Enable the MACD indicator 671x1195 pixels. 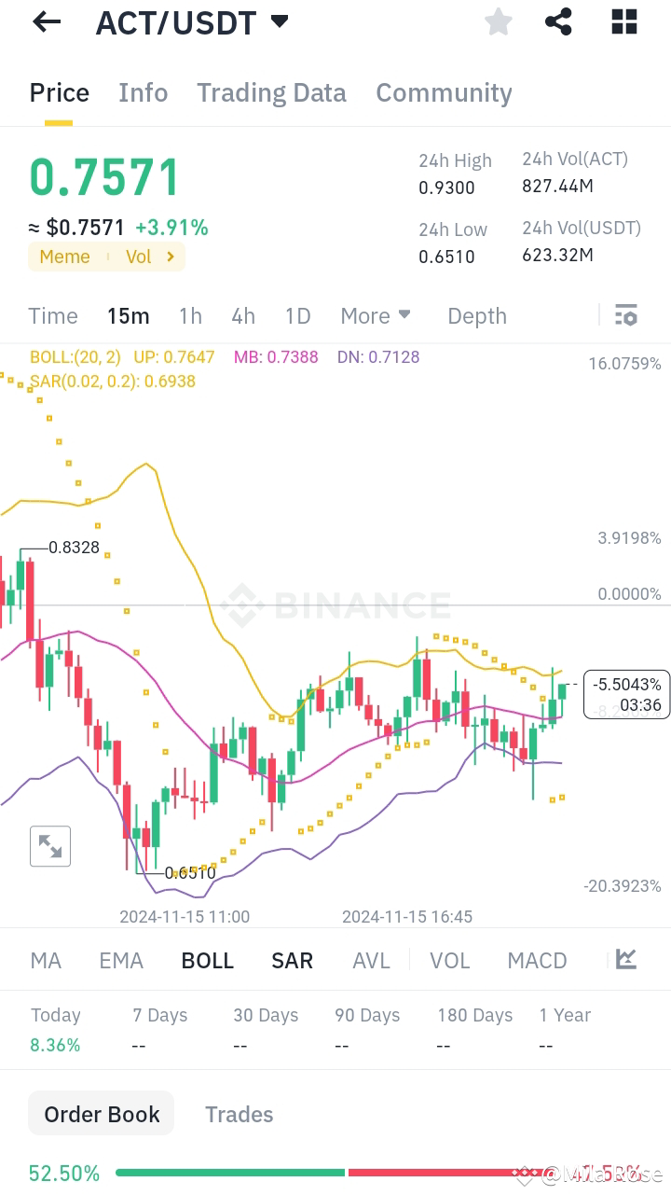coord(537,959)
